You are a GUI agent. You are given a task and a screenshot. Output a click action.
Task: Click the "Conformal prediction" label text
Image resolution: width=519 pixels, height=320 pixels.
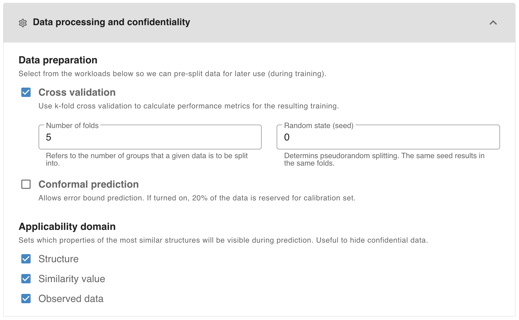click(88, 184)
